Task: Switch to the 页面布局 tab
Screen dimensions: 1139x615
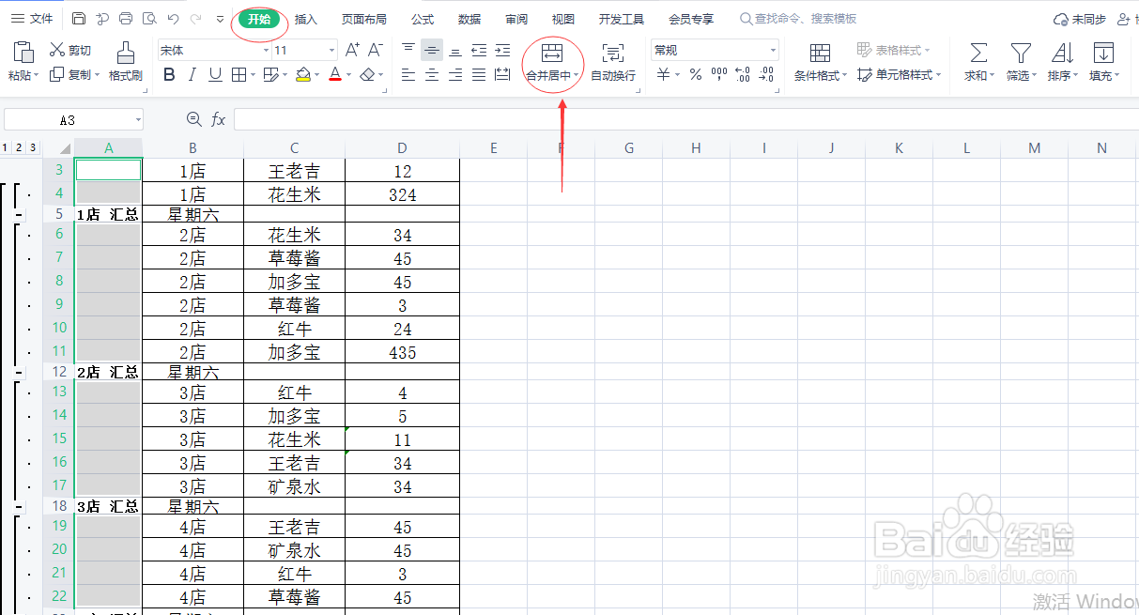Action: coord(364,19)
